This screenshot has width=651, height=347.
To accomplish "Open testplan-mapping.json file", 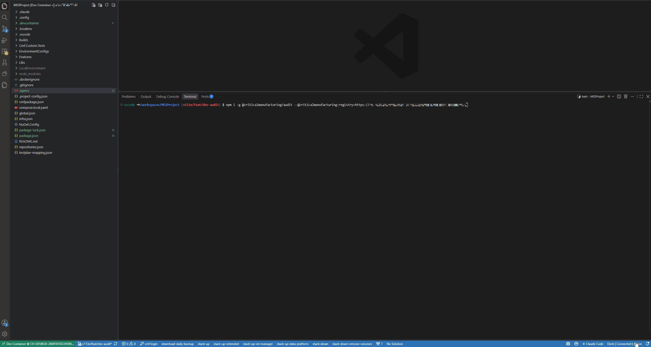I will tap(64, 153).
